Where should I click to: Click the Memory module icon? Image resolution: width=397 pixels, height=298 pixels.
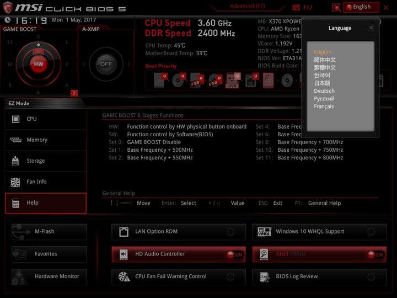pyautogui.click(x=15, y=140)
